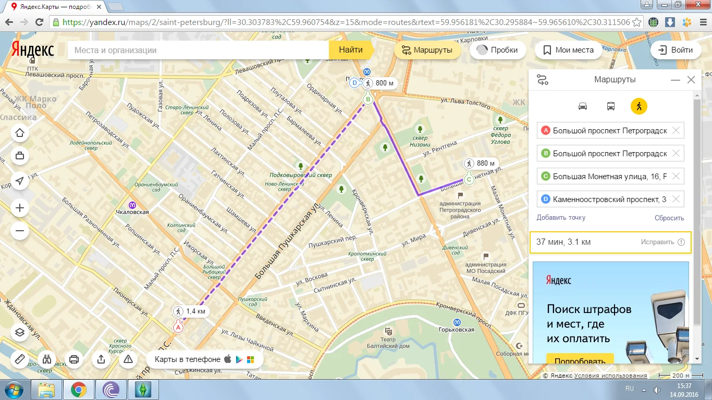Open Chrome from the Windows taskbar

pos(79,390)
